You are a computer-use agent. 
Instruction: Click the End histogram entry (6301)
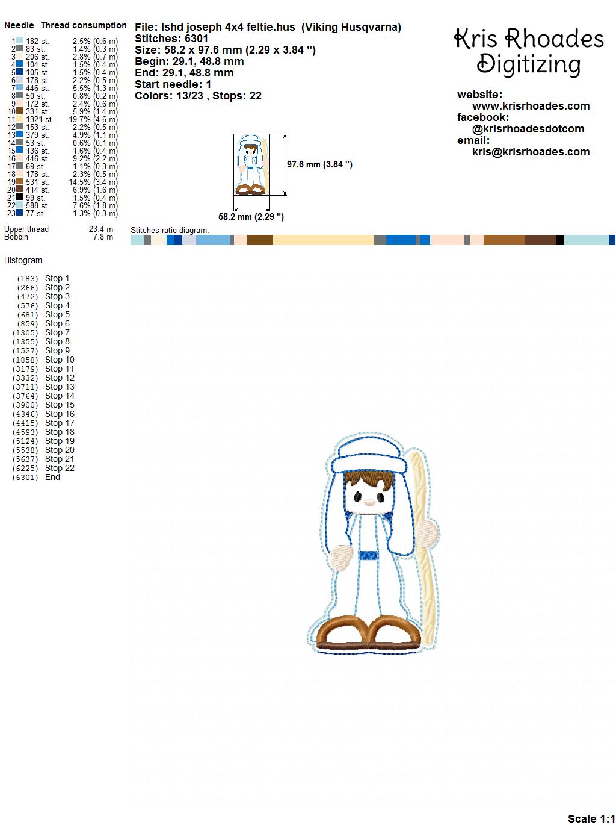[36, 477]
